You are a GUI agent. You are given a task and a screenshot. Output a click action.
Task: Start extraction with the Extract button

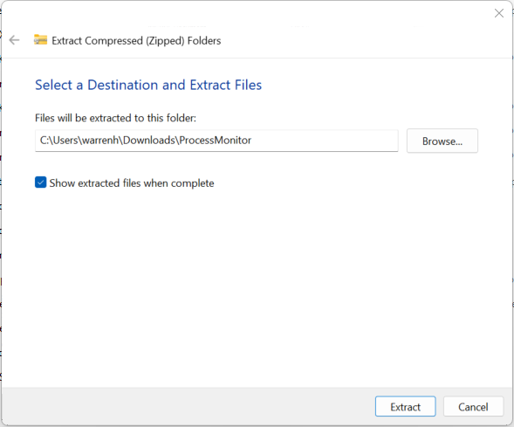point(406,407)
